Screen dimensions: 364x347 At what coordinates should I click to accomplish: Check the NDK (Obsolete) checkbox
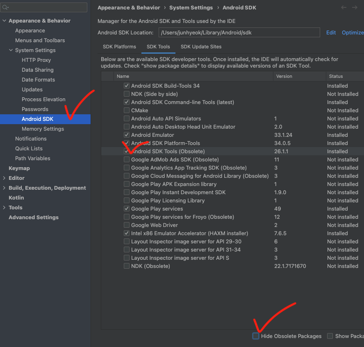coord(127,266)
